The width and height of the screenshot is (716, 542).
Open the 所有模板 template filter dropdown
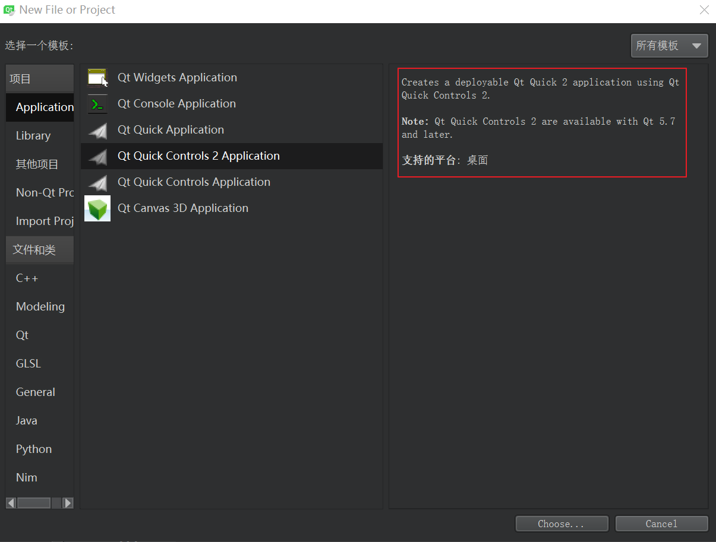(x=670, y=46)
